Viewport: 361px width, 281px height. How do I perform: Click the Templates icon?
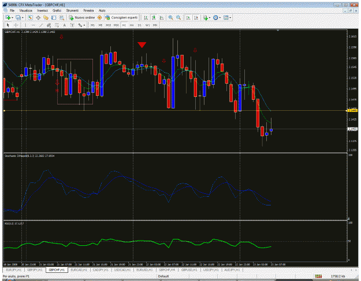[226, 17]
